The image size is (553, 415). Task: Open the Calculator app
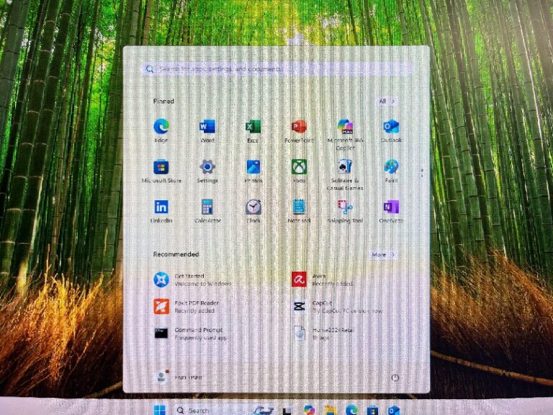click(x=207, y=208)
